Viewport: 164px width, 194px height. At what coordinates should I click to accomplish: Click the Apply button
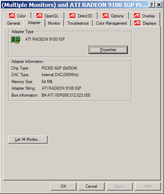(120, 186)
